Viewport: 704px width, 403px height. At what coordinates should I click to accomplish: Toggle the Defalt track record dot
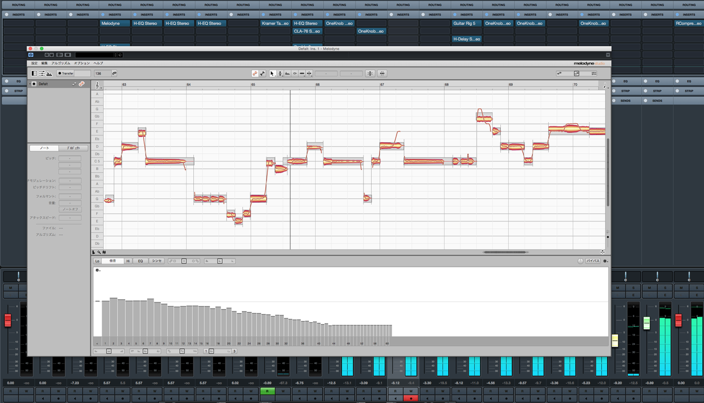click(x=34, y=84)
